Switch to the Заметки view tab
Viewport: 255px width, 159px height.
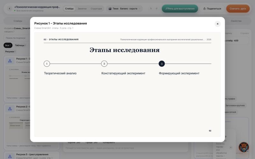[x=82, y=9]
